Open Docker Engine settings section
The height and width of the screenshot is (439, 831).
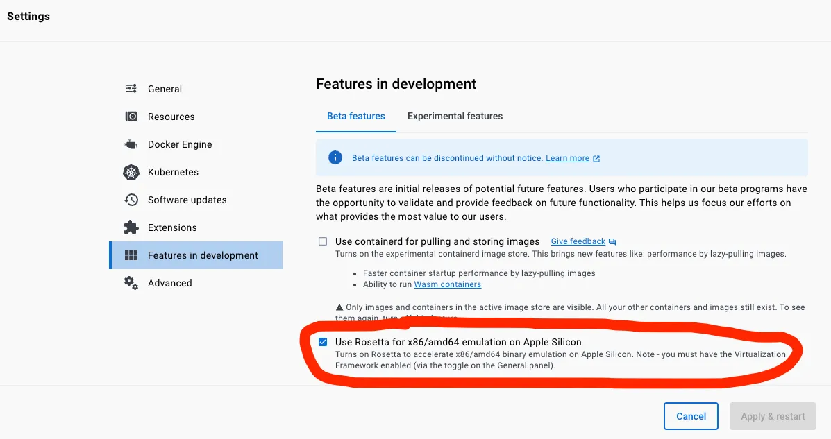click(x=196, y=144)
